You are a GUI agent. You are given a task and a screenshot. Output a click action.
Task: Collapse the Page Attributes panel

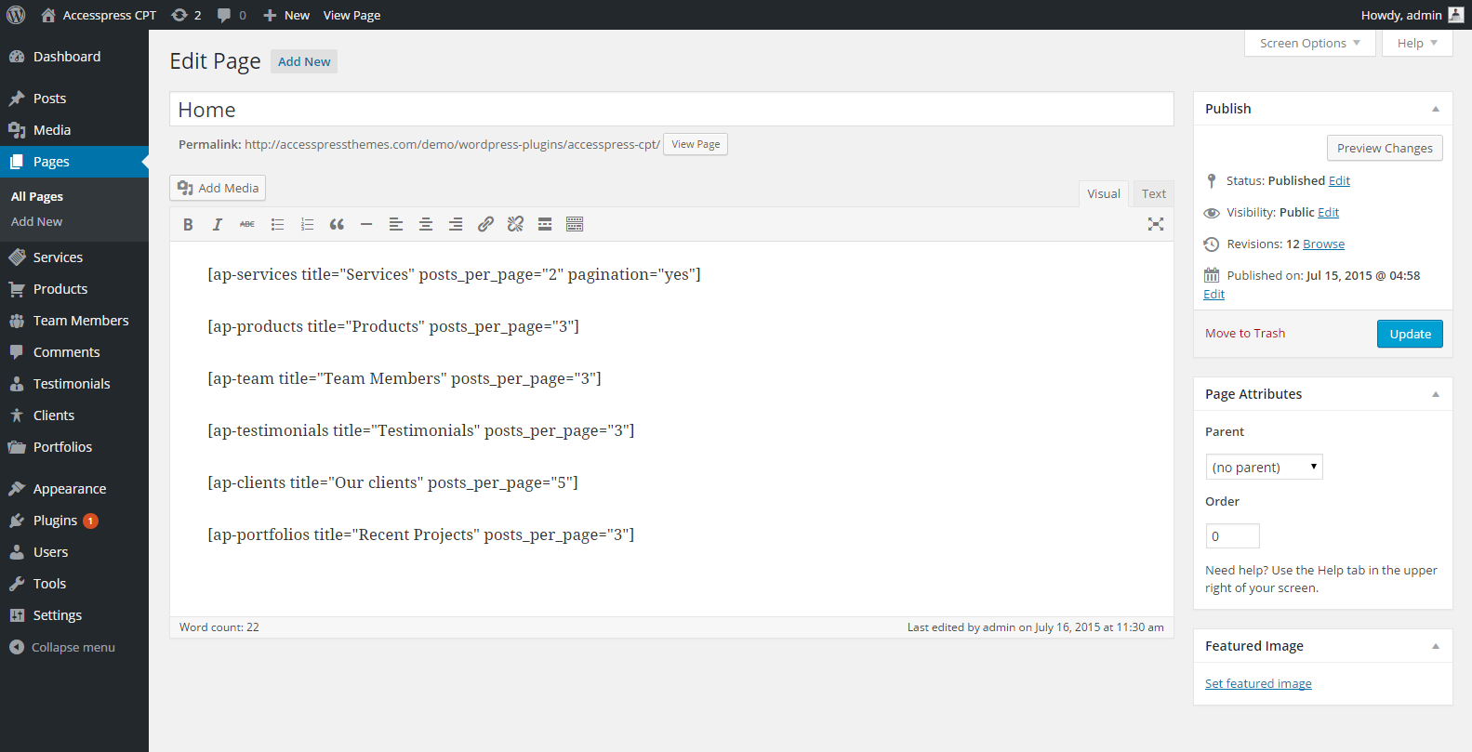[1436, 394]
